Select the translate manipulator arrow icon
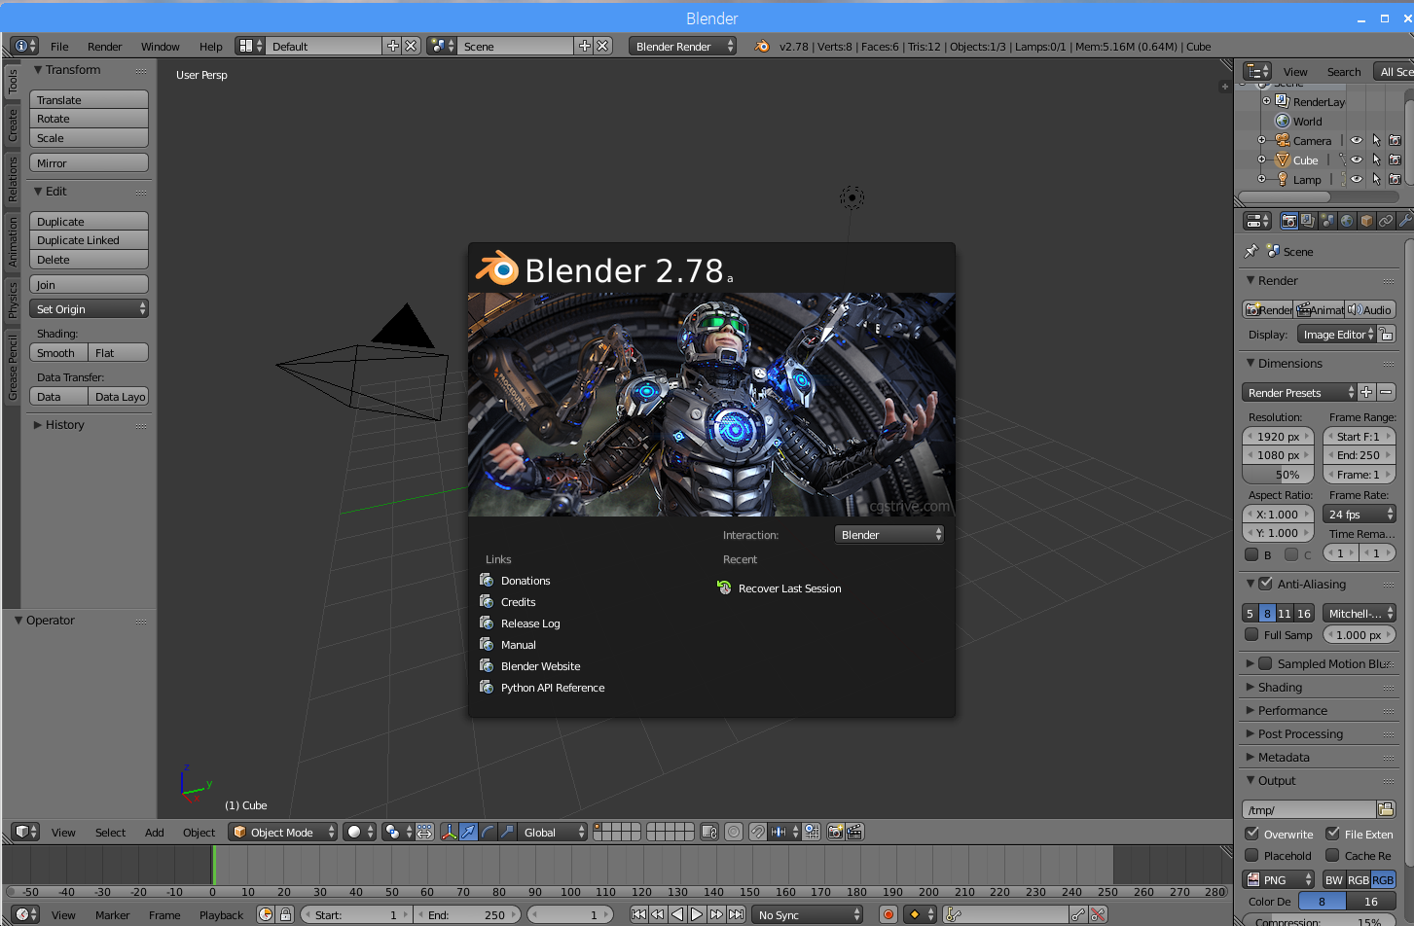Image resolution: width=1414 pixels, height=926 pixels. point(468,832)
